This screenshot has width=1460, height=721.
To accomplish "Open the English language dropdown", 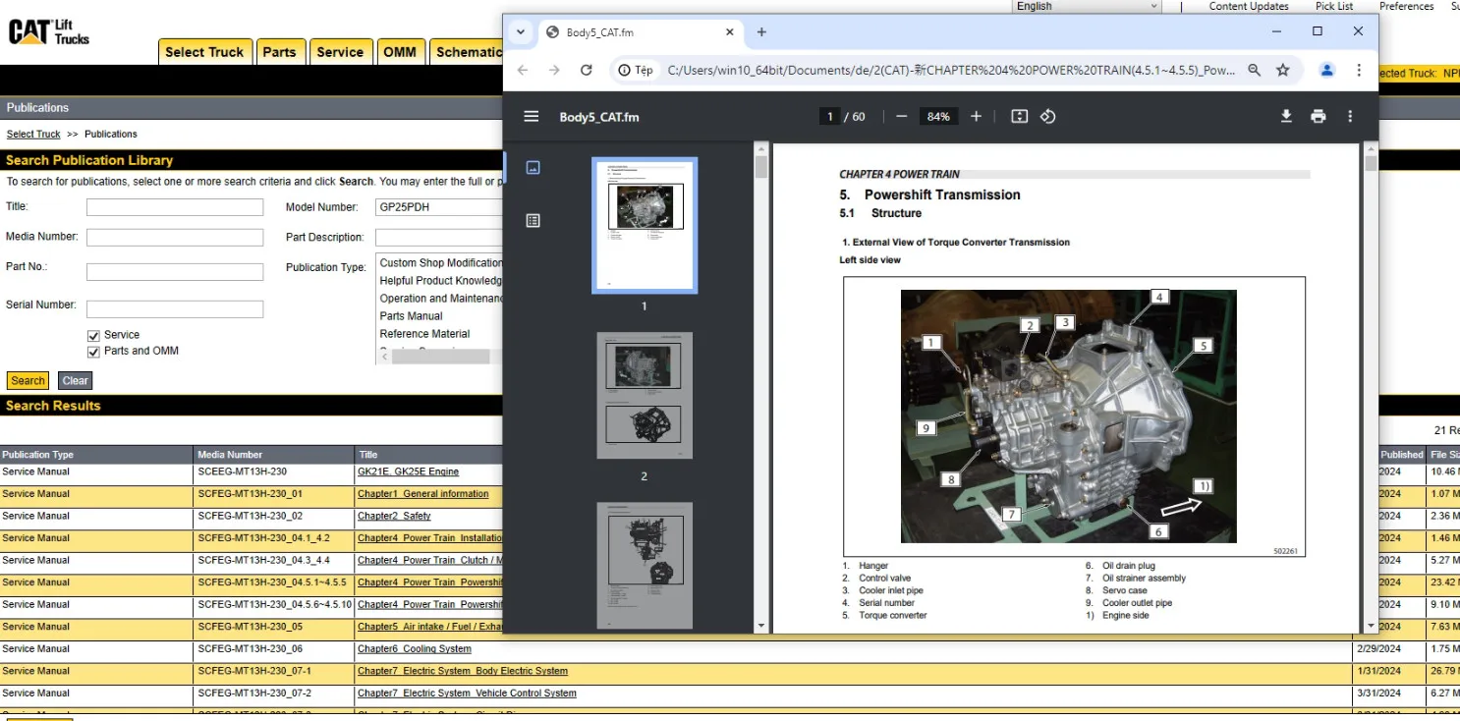I will 1087,7.
